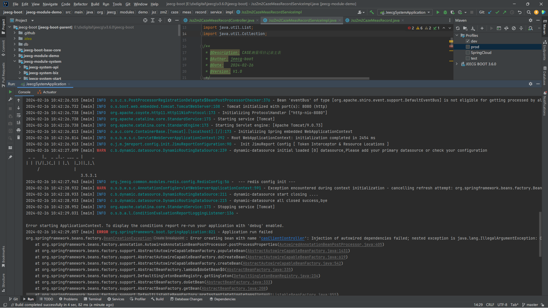Expand the .github folder
The width and height of the screenshot is (548, 308).
point(15,33)
